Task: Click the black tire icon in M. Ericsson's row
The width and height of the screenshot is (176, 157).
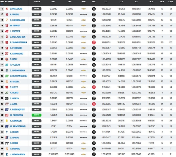Action: coord(94,115)
